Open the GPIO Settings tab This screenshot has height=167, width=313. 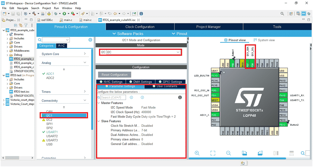[170, 82]
